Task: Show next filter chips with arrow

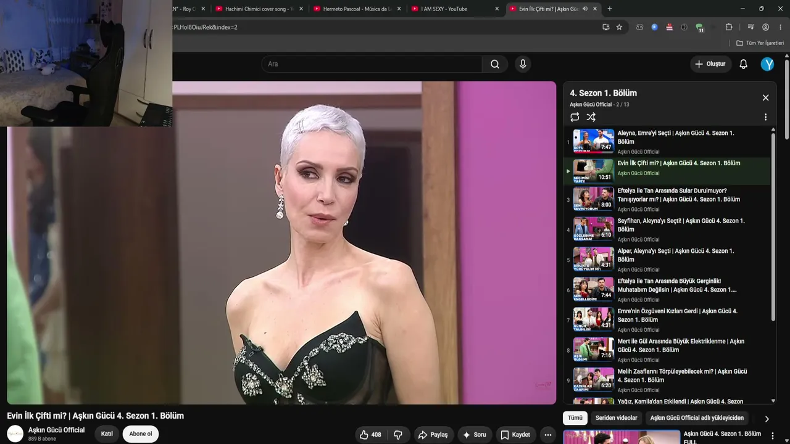Action: pyautogui.click(x=767, y=419)
